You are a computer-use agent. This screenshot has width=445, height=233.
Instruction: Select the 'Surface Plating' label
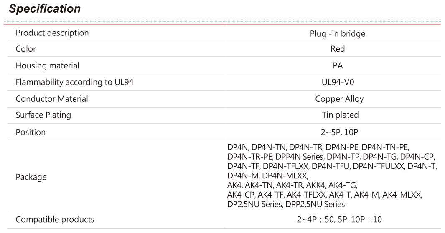tap(43, 115)
